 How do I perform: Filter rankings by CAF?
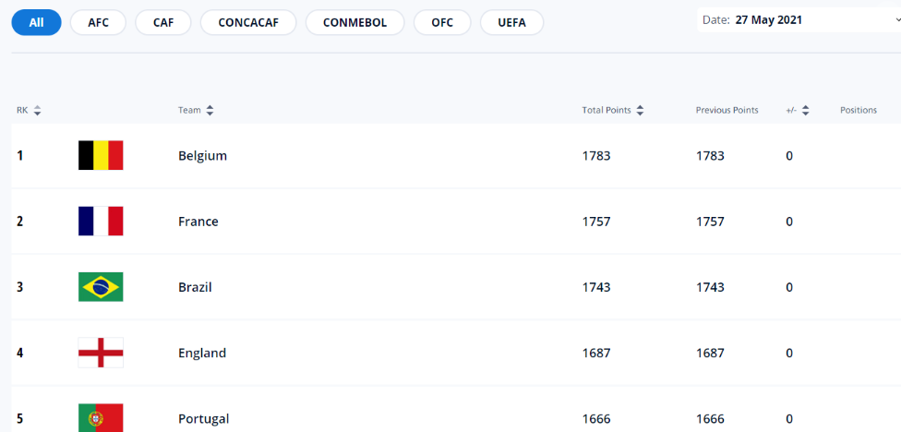click(x=162, y=22)
